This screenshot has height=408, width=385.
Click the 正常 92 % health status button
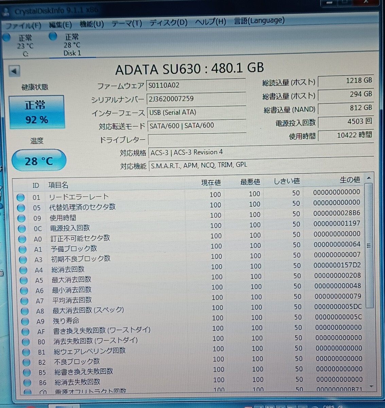36,112
